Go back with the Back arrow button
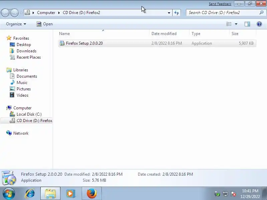Viewport: 267px width, 200px height. (5, 13)
